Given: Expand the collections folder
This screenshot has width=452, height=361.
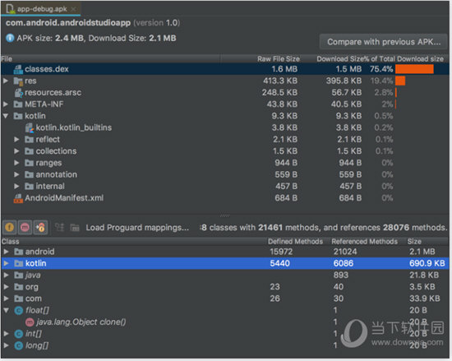Looking at the screenshot, I should [16, 151].
